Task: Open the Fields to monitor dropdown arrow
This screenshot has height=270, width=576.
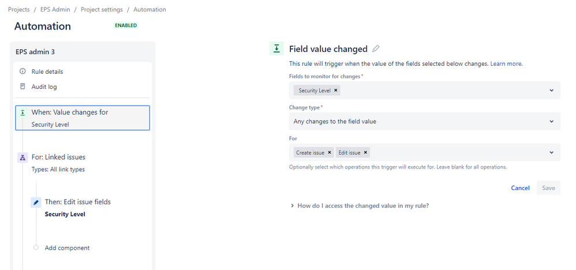Action: (x=551, y=91)
